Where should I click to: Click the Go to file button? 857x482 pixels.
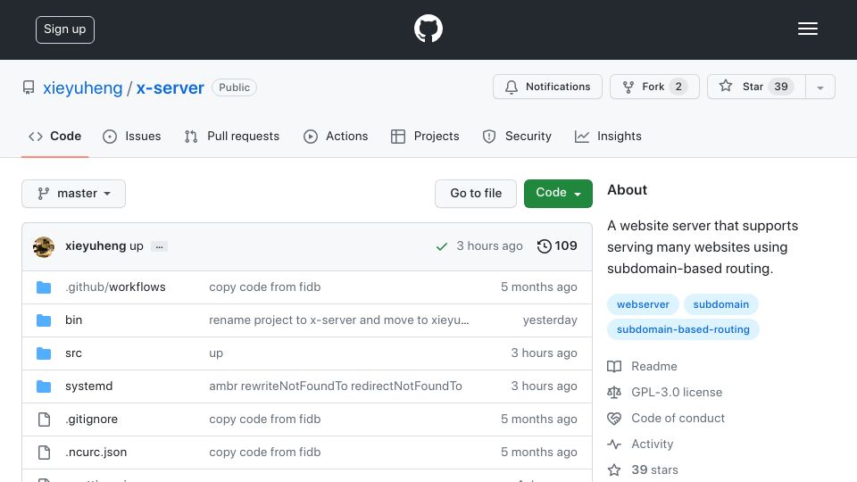(476, 194)
